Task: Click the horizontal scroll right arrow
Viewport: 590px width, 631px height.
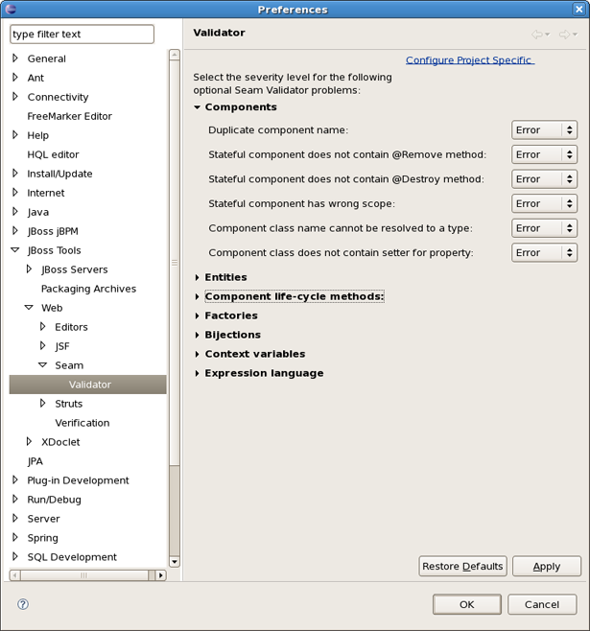Action: pyautogui.click(x=160, y=575)
